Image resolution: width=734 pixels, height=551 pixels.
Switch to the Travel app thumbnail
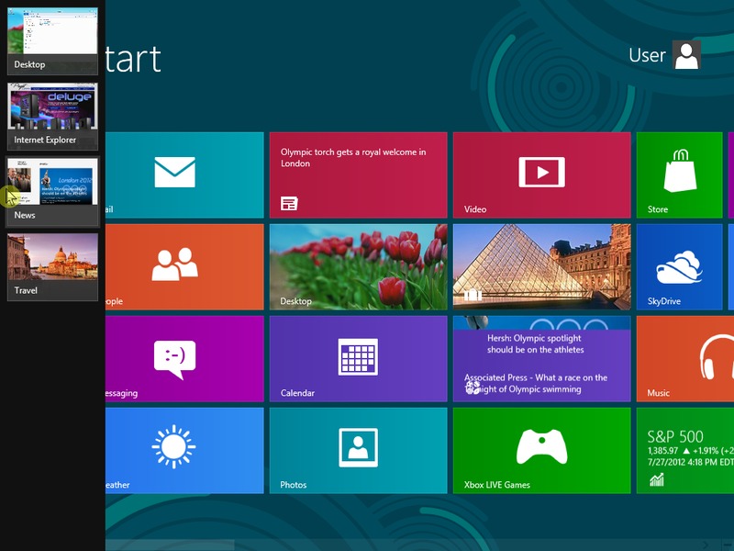52,264
